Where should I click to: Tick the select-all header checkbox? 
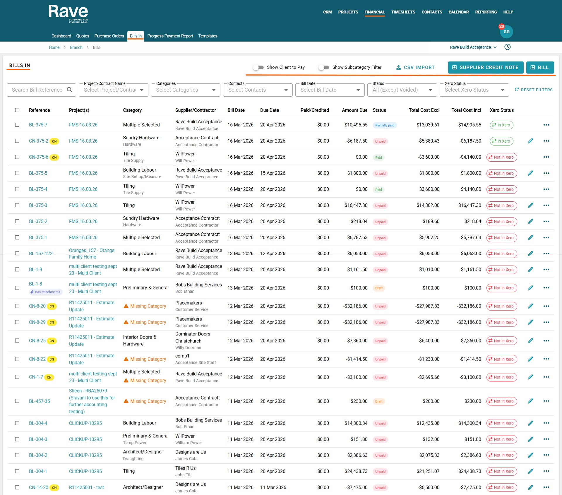[17, 110]
